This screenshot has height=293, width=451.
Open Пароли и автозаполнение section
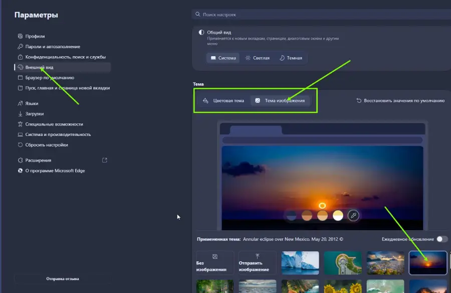click(x=63, y=46)
